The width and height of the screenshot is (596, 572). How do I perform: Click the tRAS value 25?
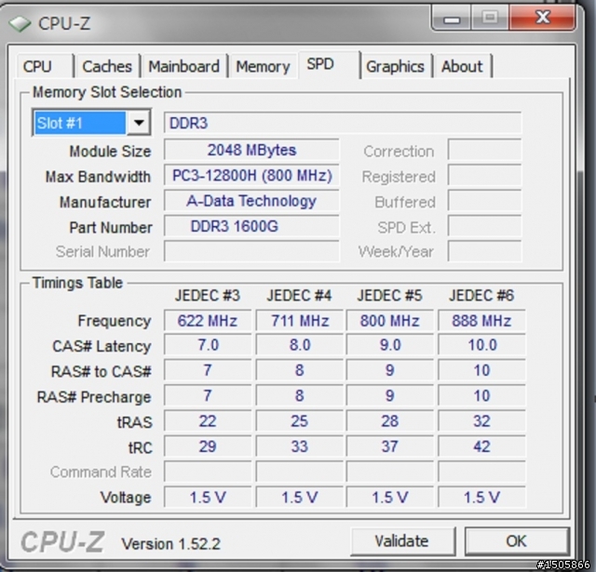click(300, 421)
